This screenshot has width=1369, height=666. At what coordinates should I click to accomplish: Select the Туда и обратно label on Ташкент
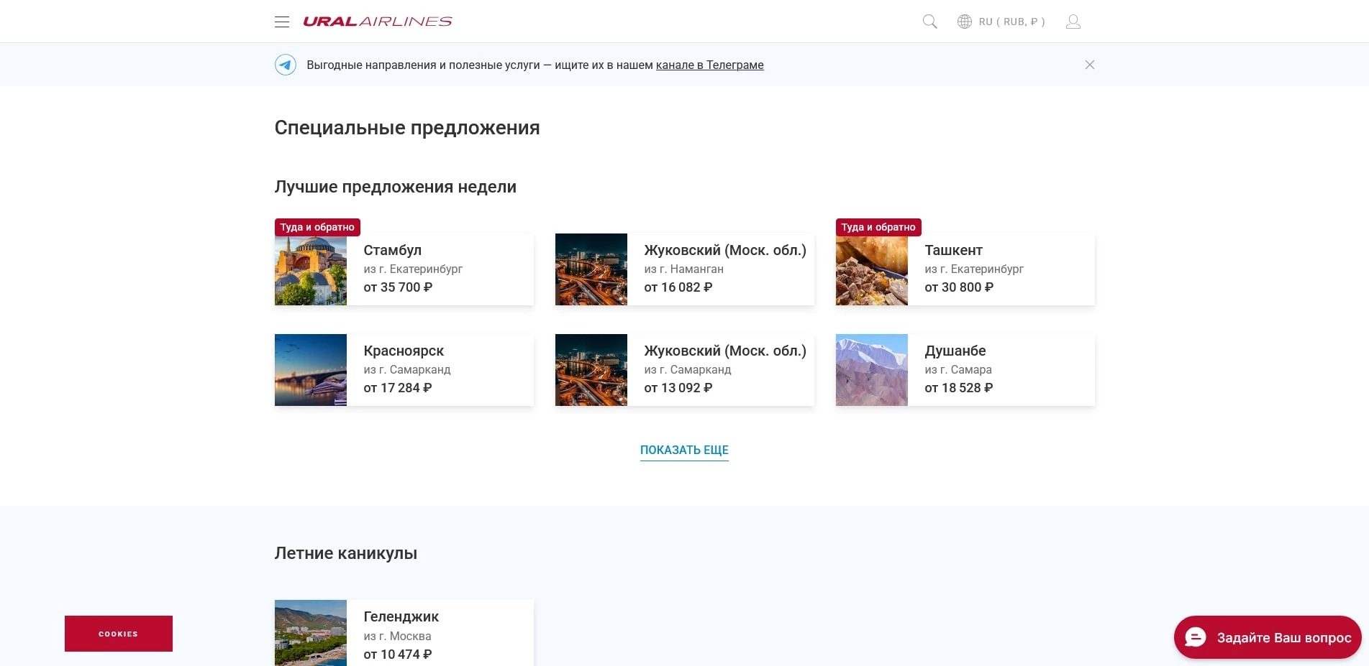pos(878,226)
